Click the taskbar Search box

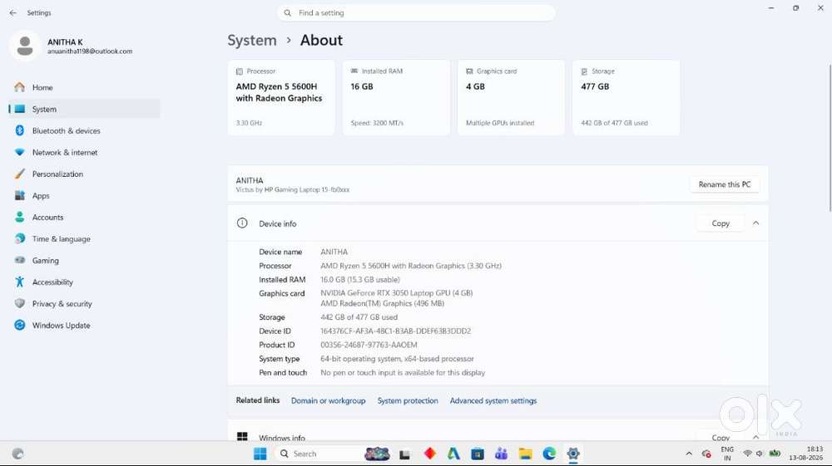click(x=319, y=454)
